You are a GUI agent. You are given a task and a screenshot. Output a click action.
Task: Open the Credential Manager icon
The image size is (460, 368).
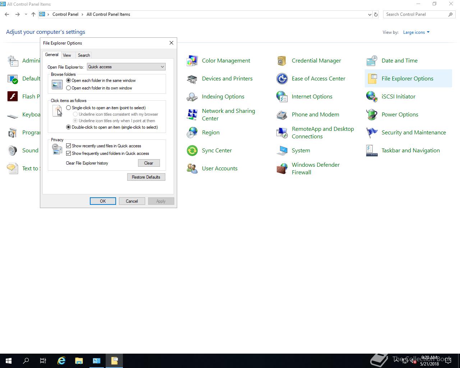282,61
